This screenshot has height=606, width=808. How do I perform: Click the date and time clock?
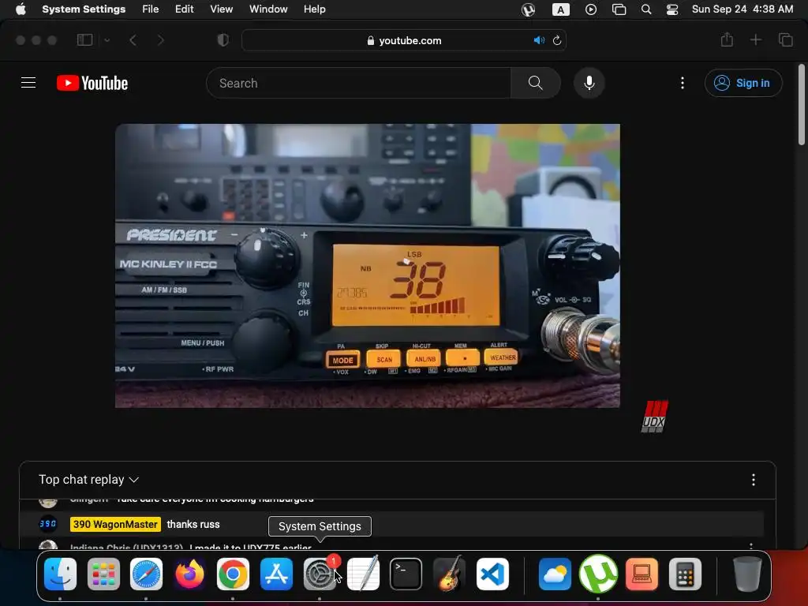pyautogui.click(x=742, y=9)
